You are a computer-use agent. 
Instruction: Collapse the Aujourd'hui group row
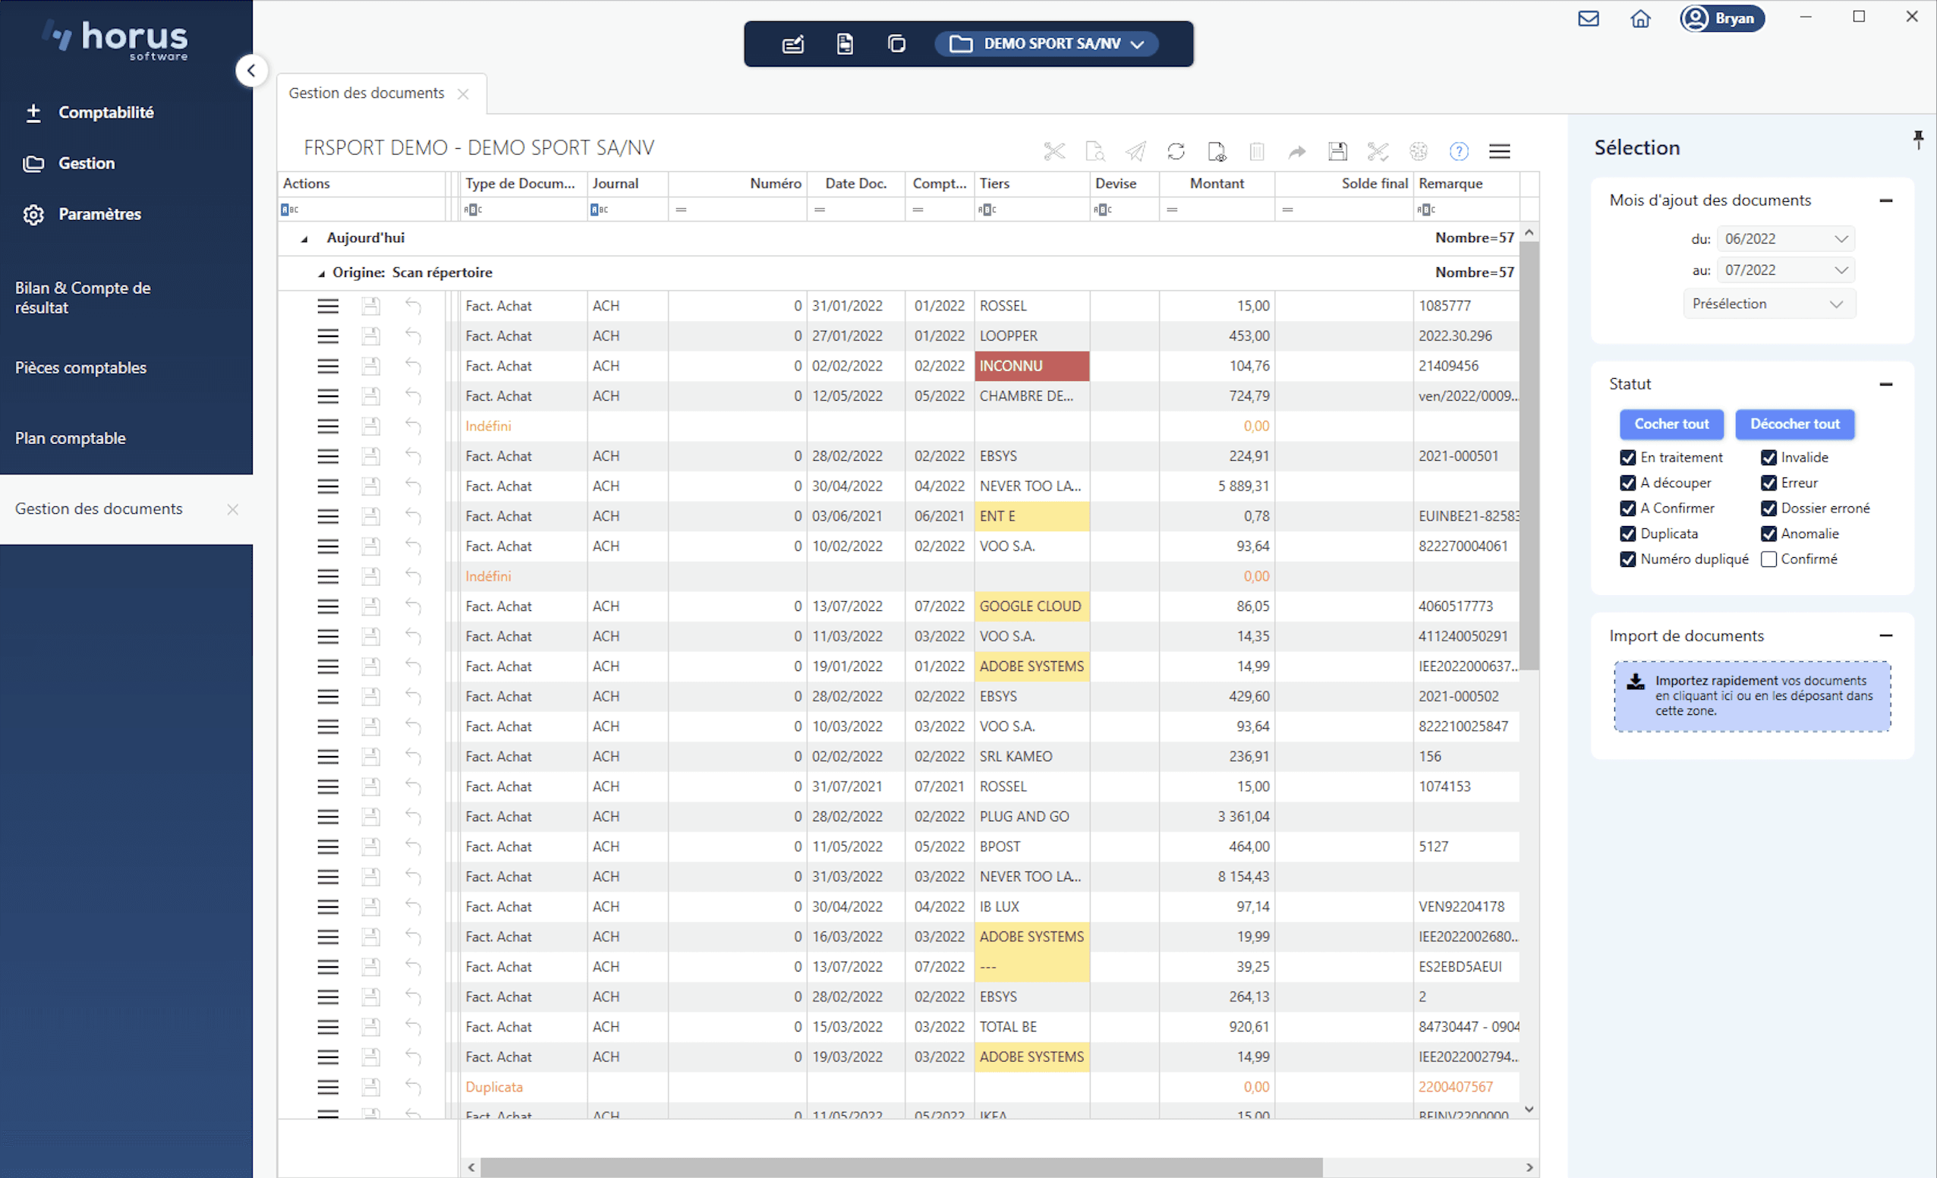[304, 238]
